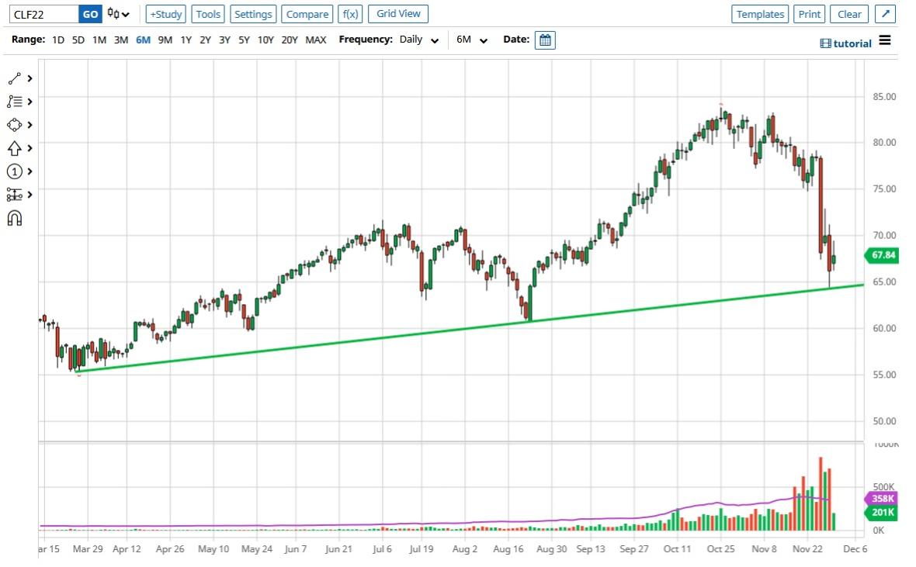Select the line drawing tool icon
The image size is (916, 567).
coord(14,78)
